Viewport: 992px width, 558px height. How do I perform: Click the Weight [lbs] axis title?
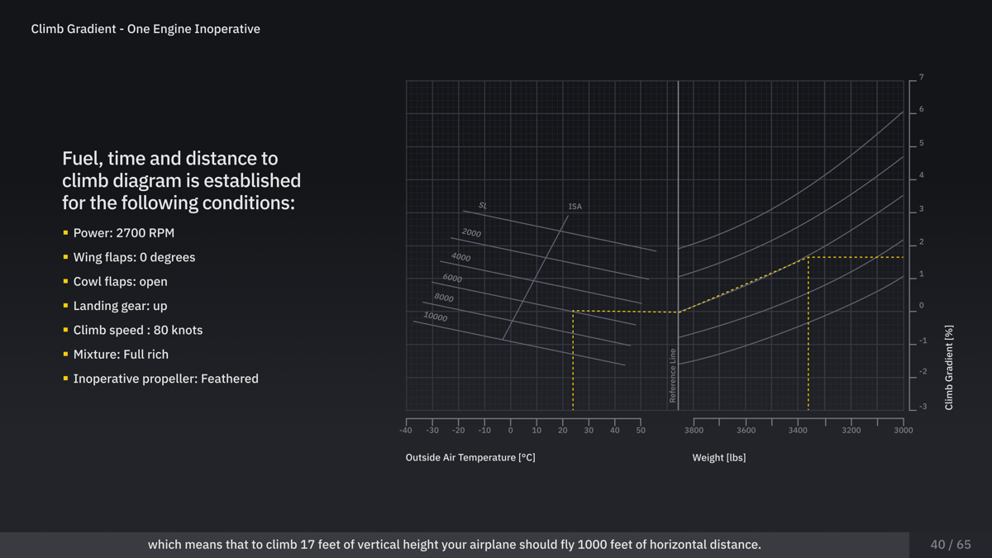click(718, 457)
